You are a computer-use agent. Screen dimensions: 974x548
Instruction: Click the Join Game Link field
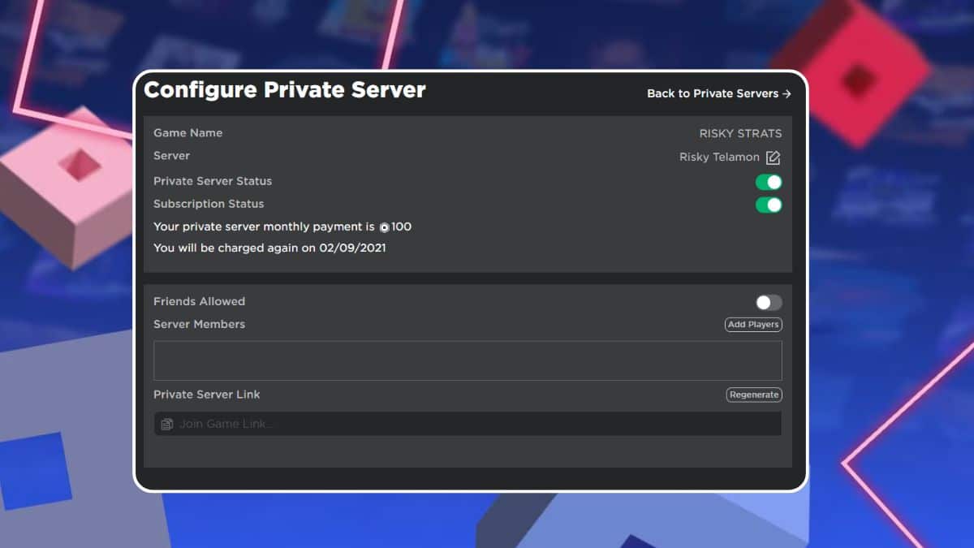tap(468, 424)
